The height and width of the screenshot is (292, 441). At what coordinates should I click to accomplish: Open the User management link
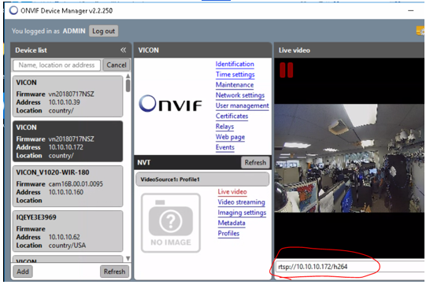243,105
